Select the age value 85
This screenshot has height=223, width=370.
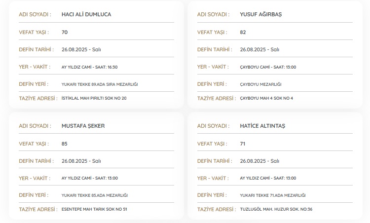pyautogui.click(x=65, y=144)
